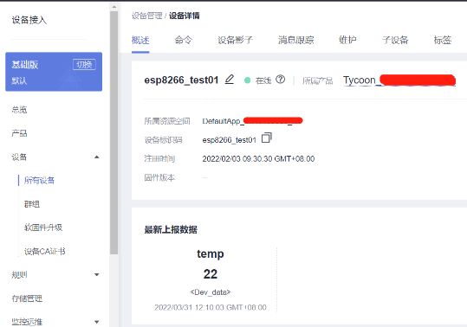Copy the device identifier esp8266_test01
The height and width of the screenshot is (327, 467).
pos(267,138)
